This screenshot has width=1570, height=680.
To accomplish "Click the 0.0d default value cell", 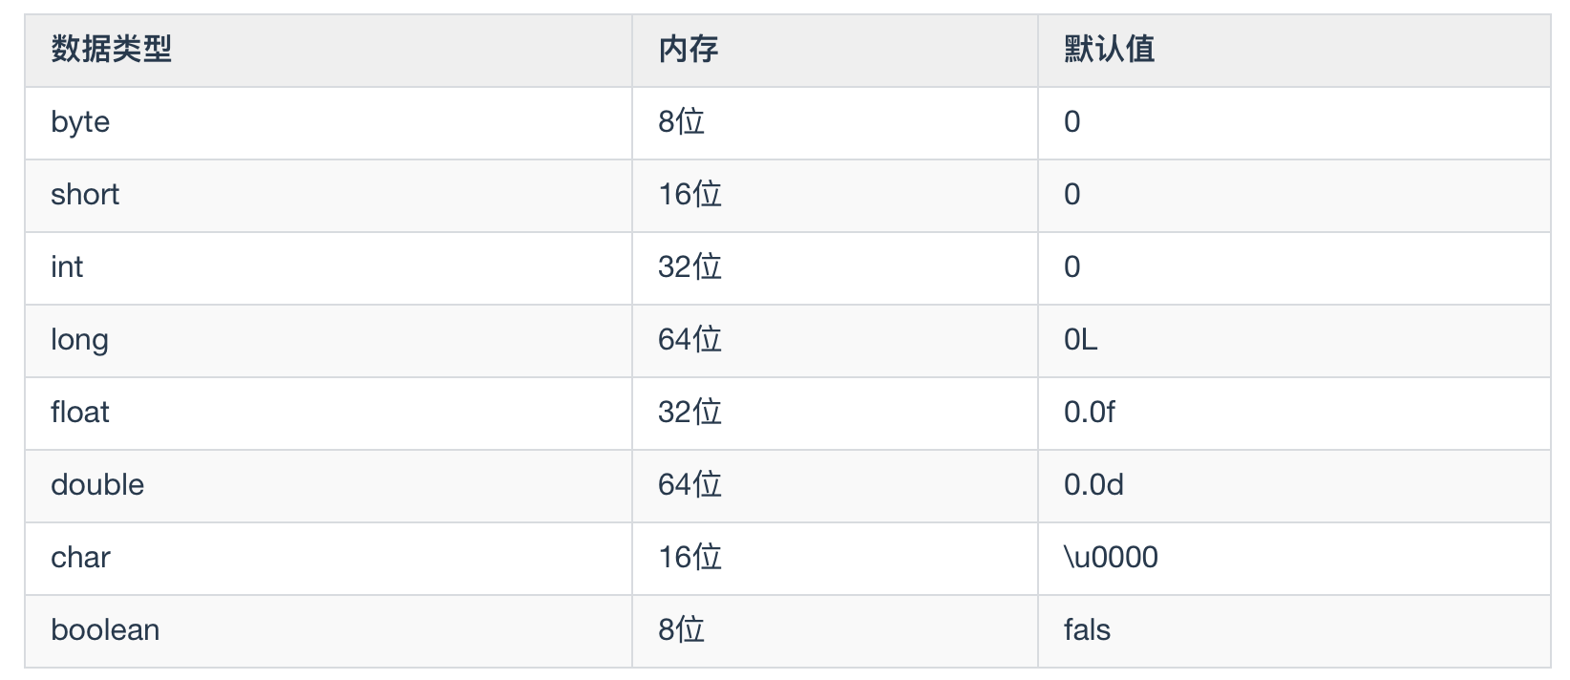I will 1093,485.
